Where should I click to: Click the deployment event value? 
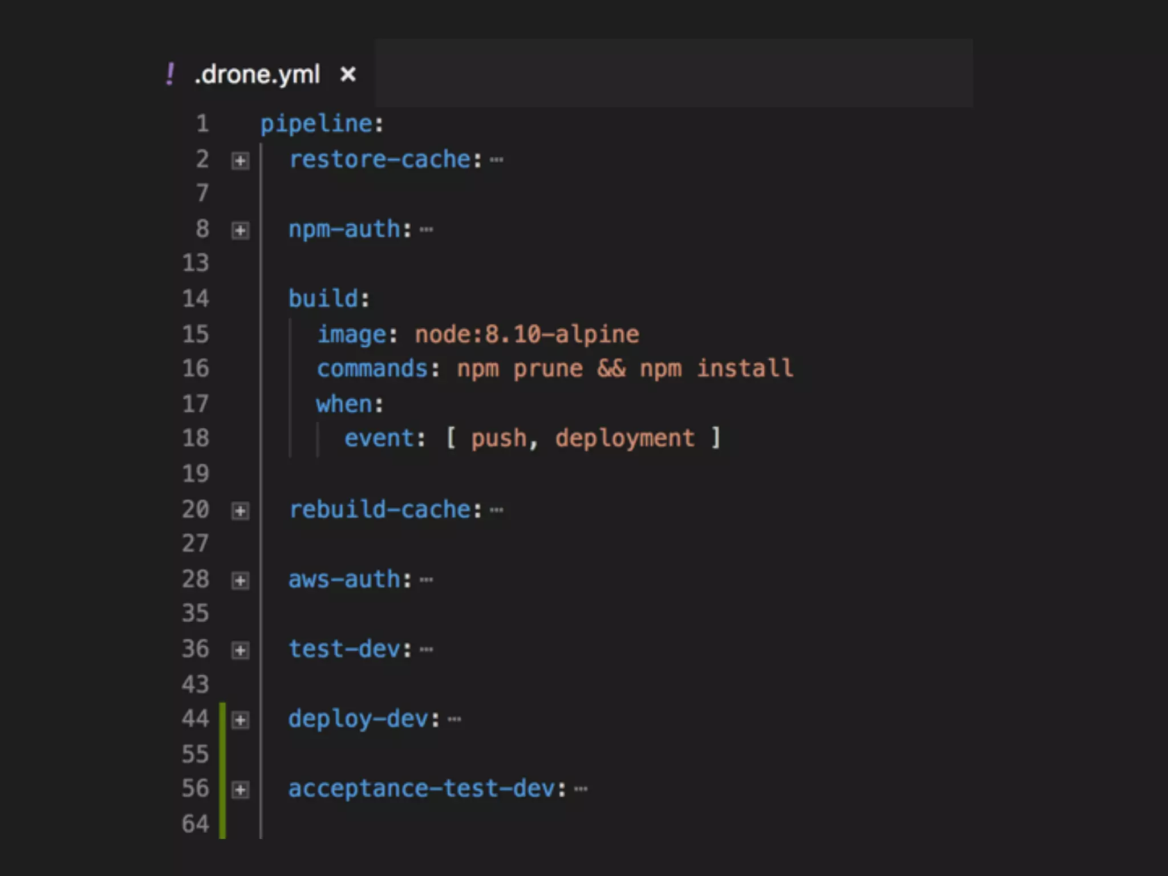pyautogui.click(x=624, y=439)
